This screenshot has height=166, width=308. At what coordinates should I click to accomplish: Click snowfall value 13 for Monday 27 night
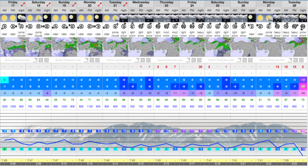[x=277, y=67]
